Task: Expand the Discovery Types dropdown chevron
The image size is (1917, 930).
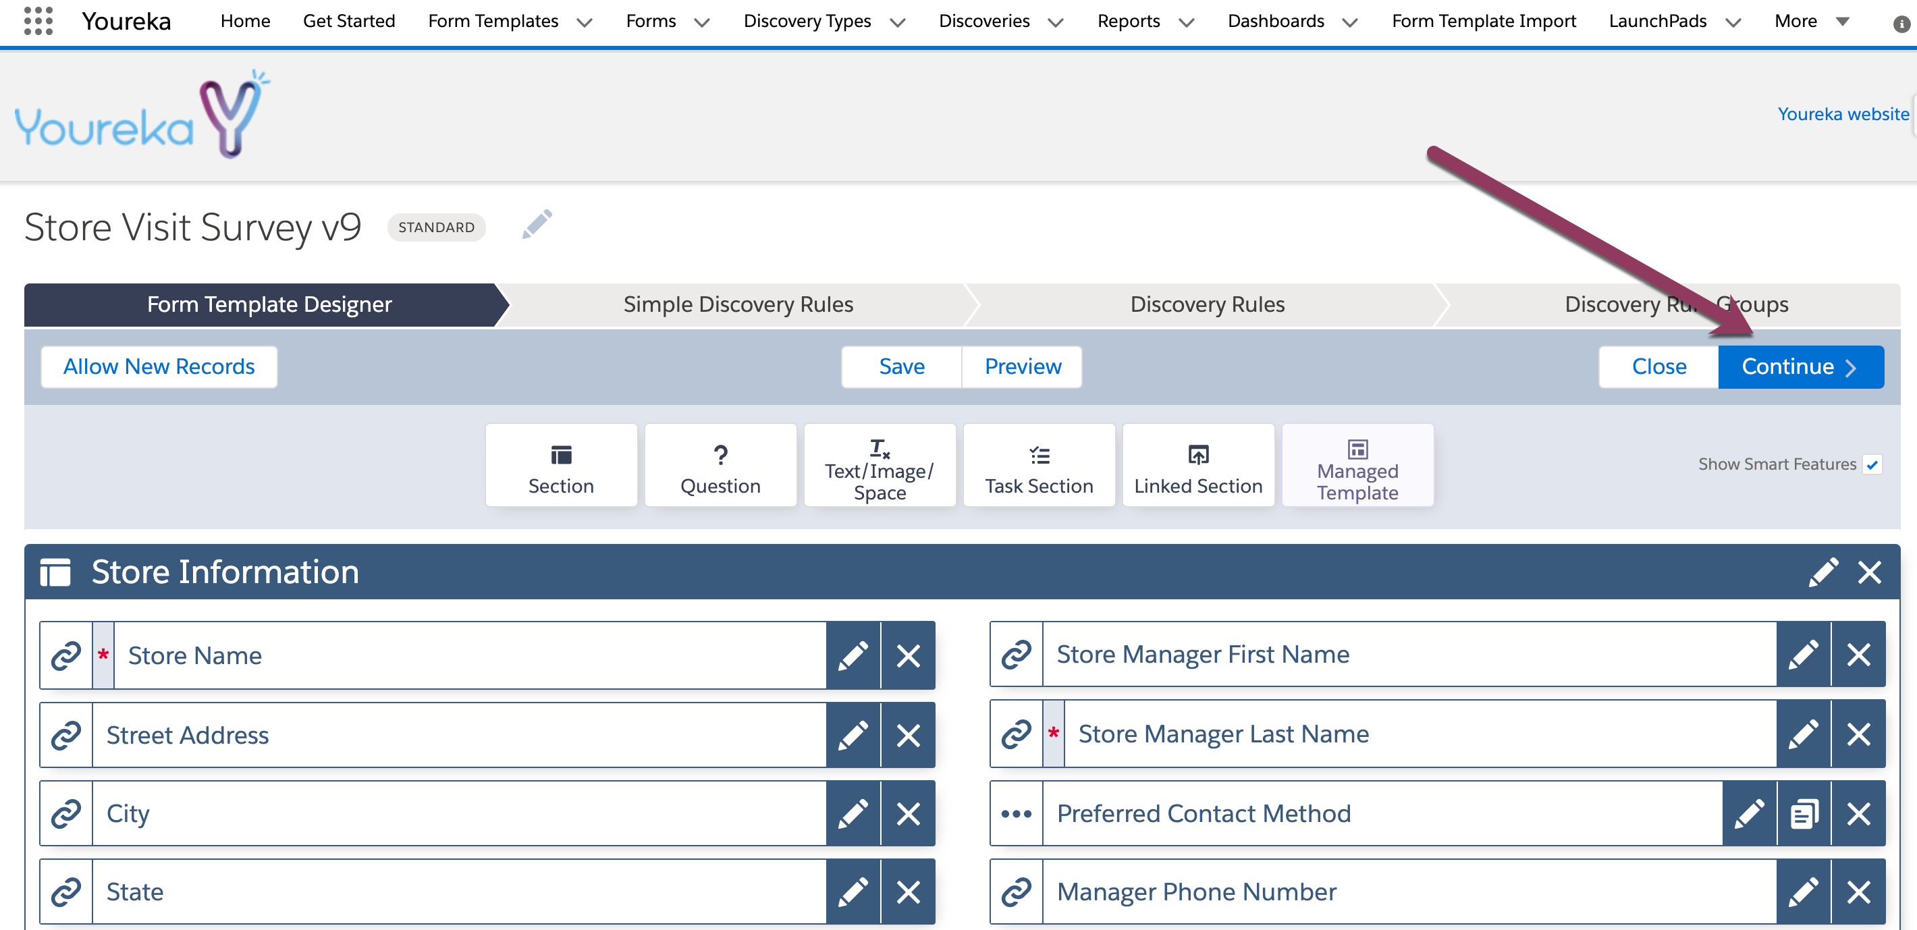Action: click(898, 22)
